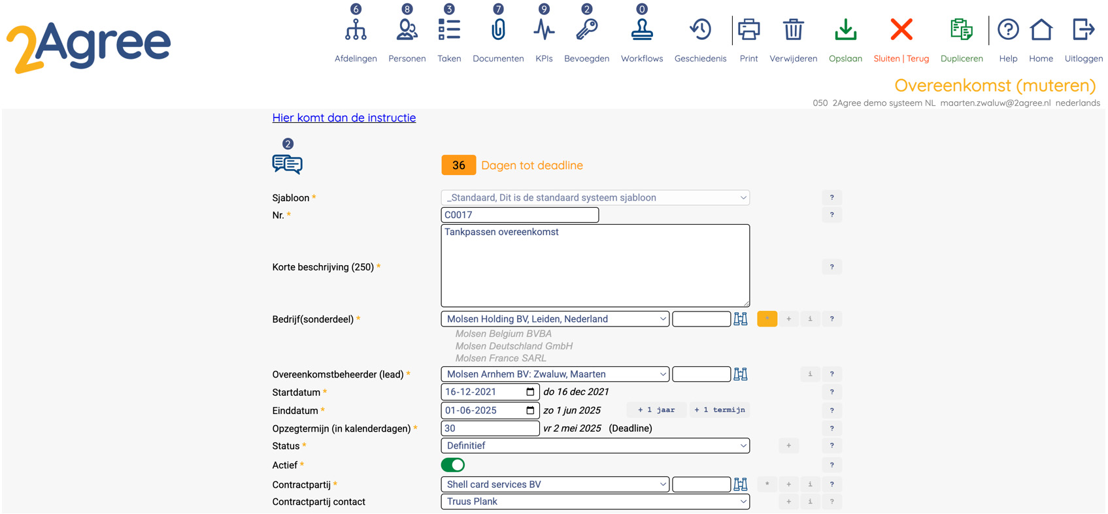Open Workflows stamp icon
Screen dimensions: 1108x514
click(x=642, y=31)
